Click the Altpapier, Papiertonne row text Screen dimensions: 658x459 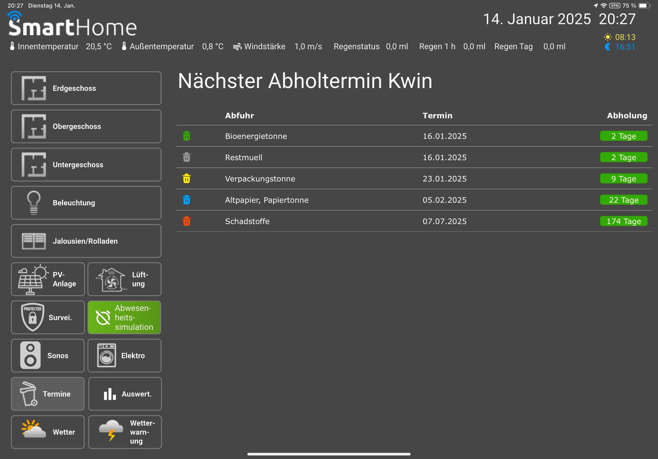[267, 200]
